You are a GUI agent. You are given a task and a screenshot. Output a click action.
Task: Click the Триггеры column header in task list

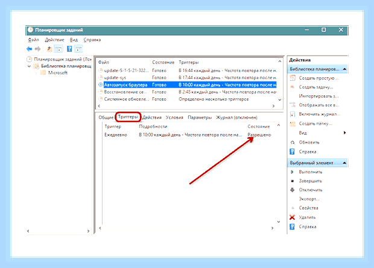(x=189, y=62)
